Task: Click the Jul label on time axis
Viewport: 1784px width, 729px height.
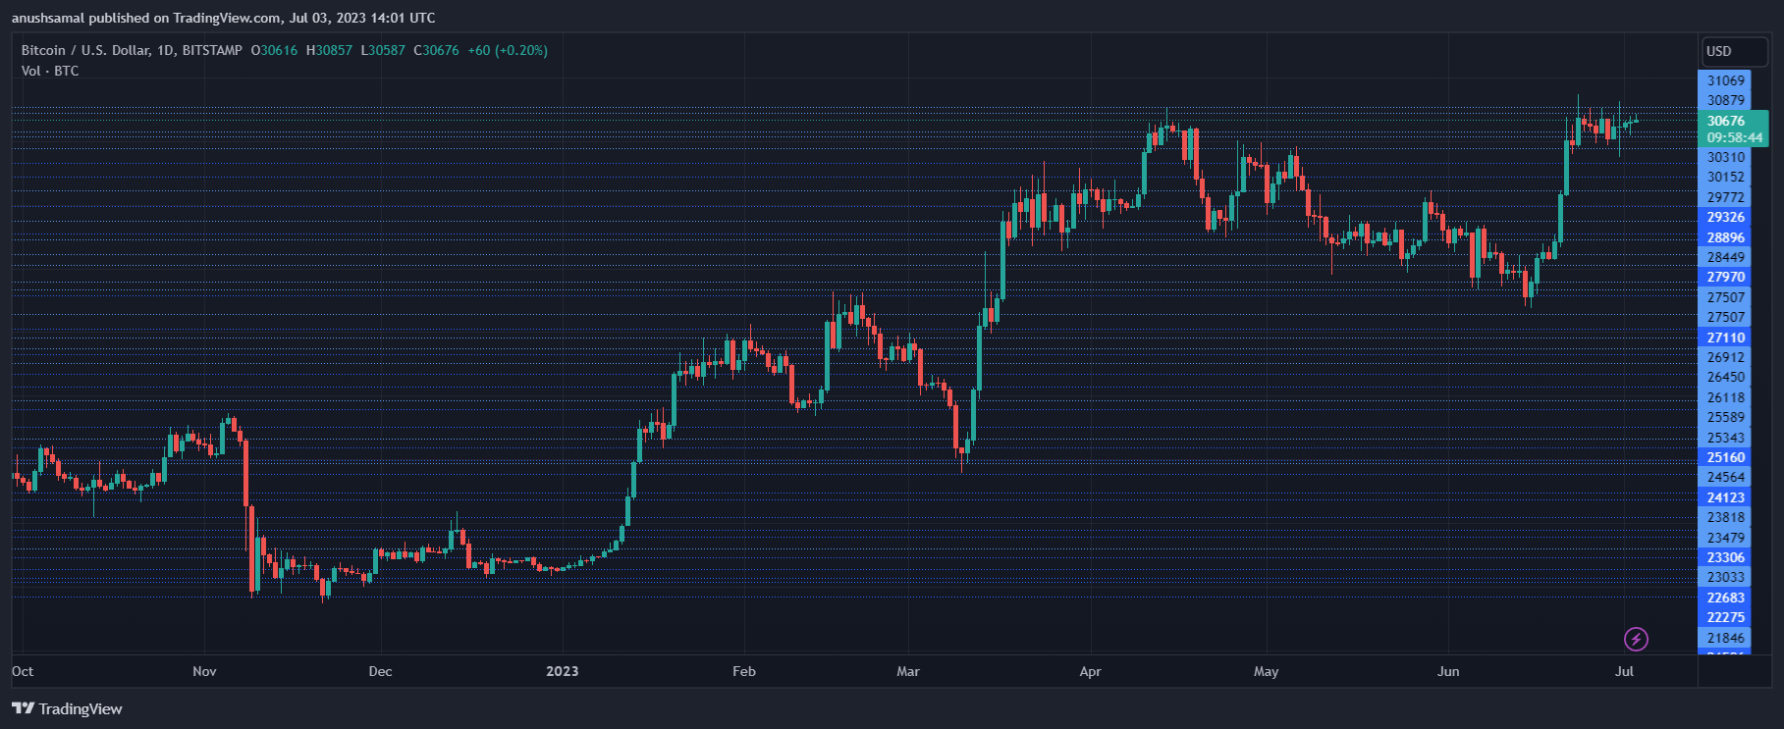Action: 1625,671
